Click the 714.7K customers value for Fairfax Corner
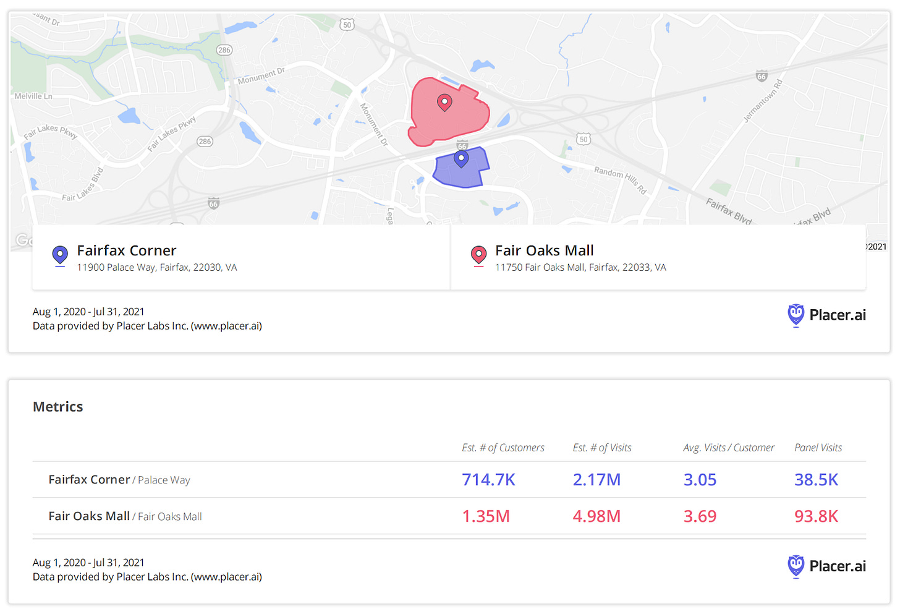The height and width of the screenshot is (609, 900). point(489,480)
